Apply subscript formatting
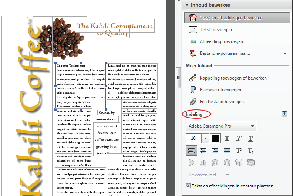293x196 pixels. tap(250, 151)
